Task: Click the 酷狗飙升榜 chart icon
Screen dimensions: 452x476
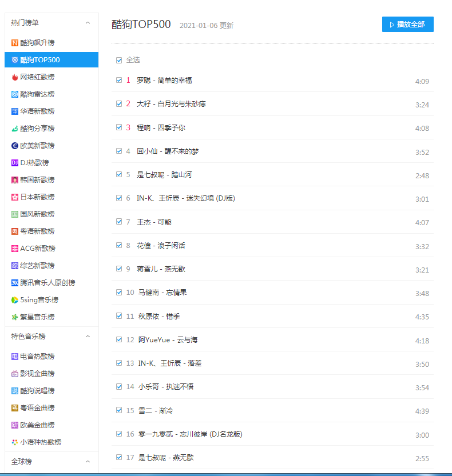Action: [15, 43]
